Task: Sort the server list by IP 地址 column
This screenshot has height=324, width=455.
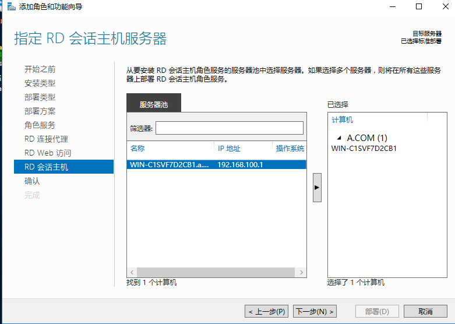Action: click(229, 149)
